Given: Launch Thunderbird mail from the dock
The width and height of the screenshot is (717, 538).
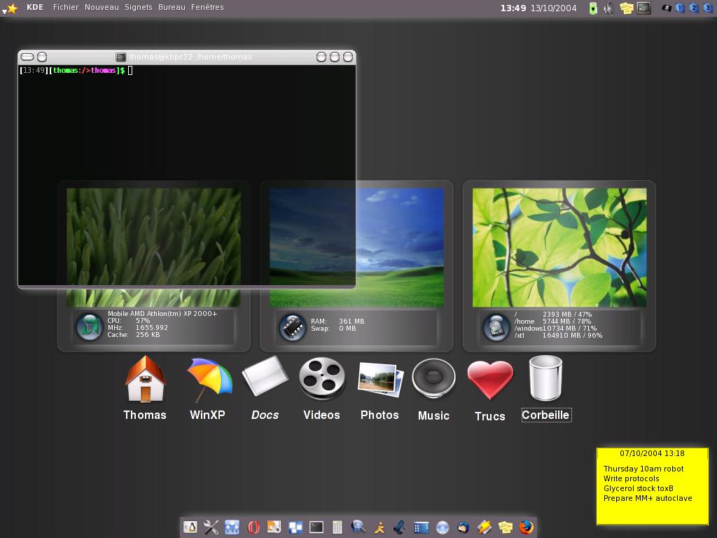Looking at the screenshot, I should pyautogui.click(x=464, y=527).
